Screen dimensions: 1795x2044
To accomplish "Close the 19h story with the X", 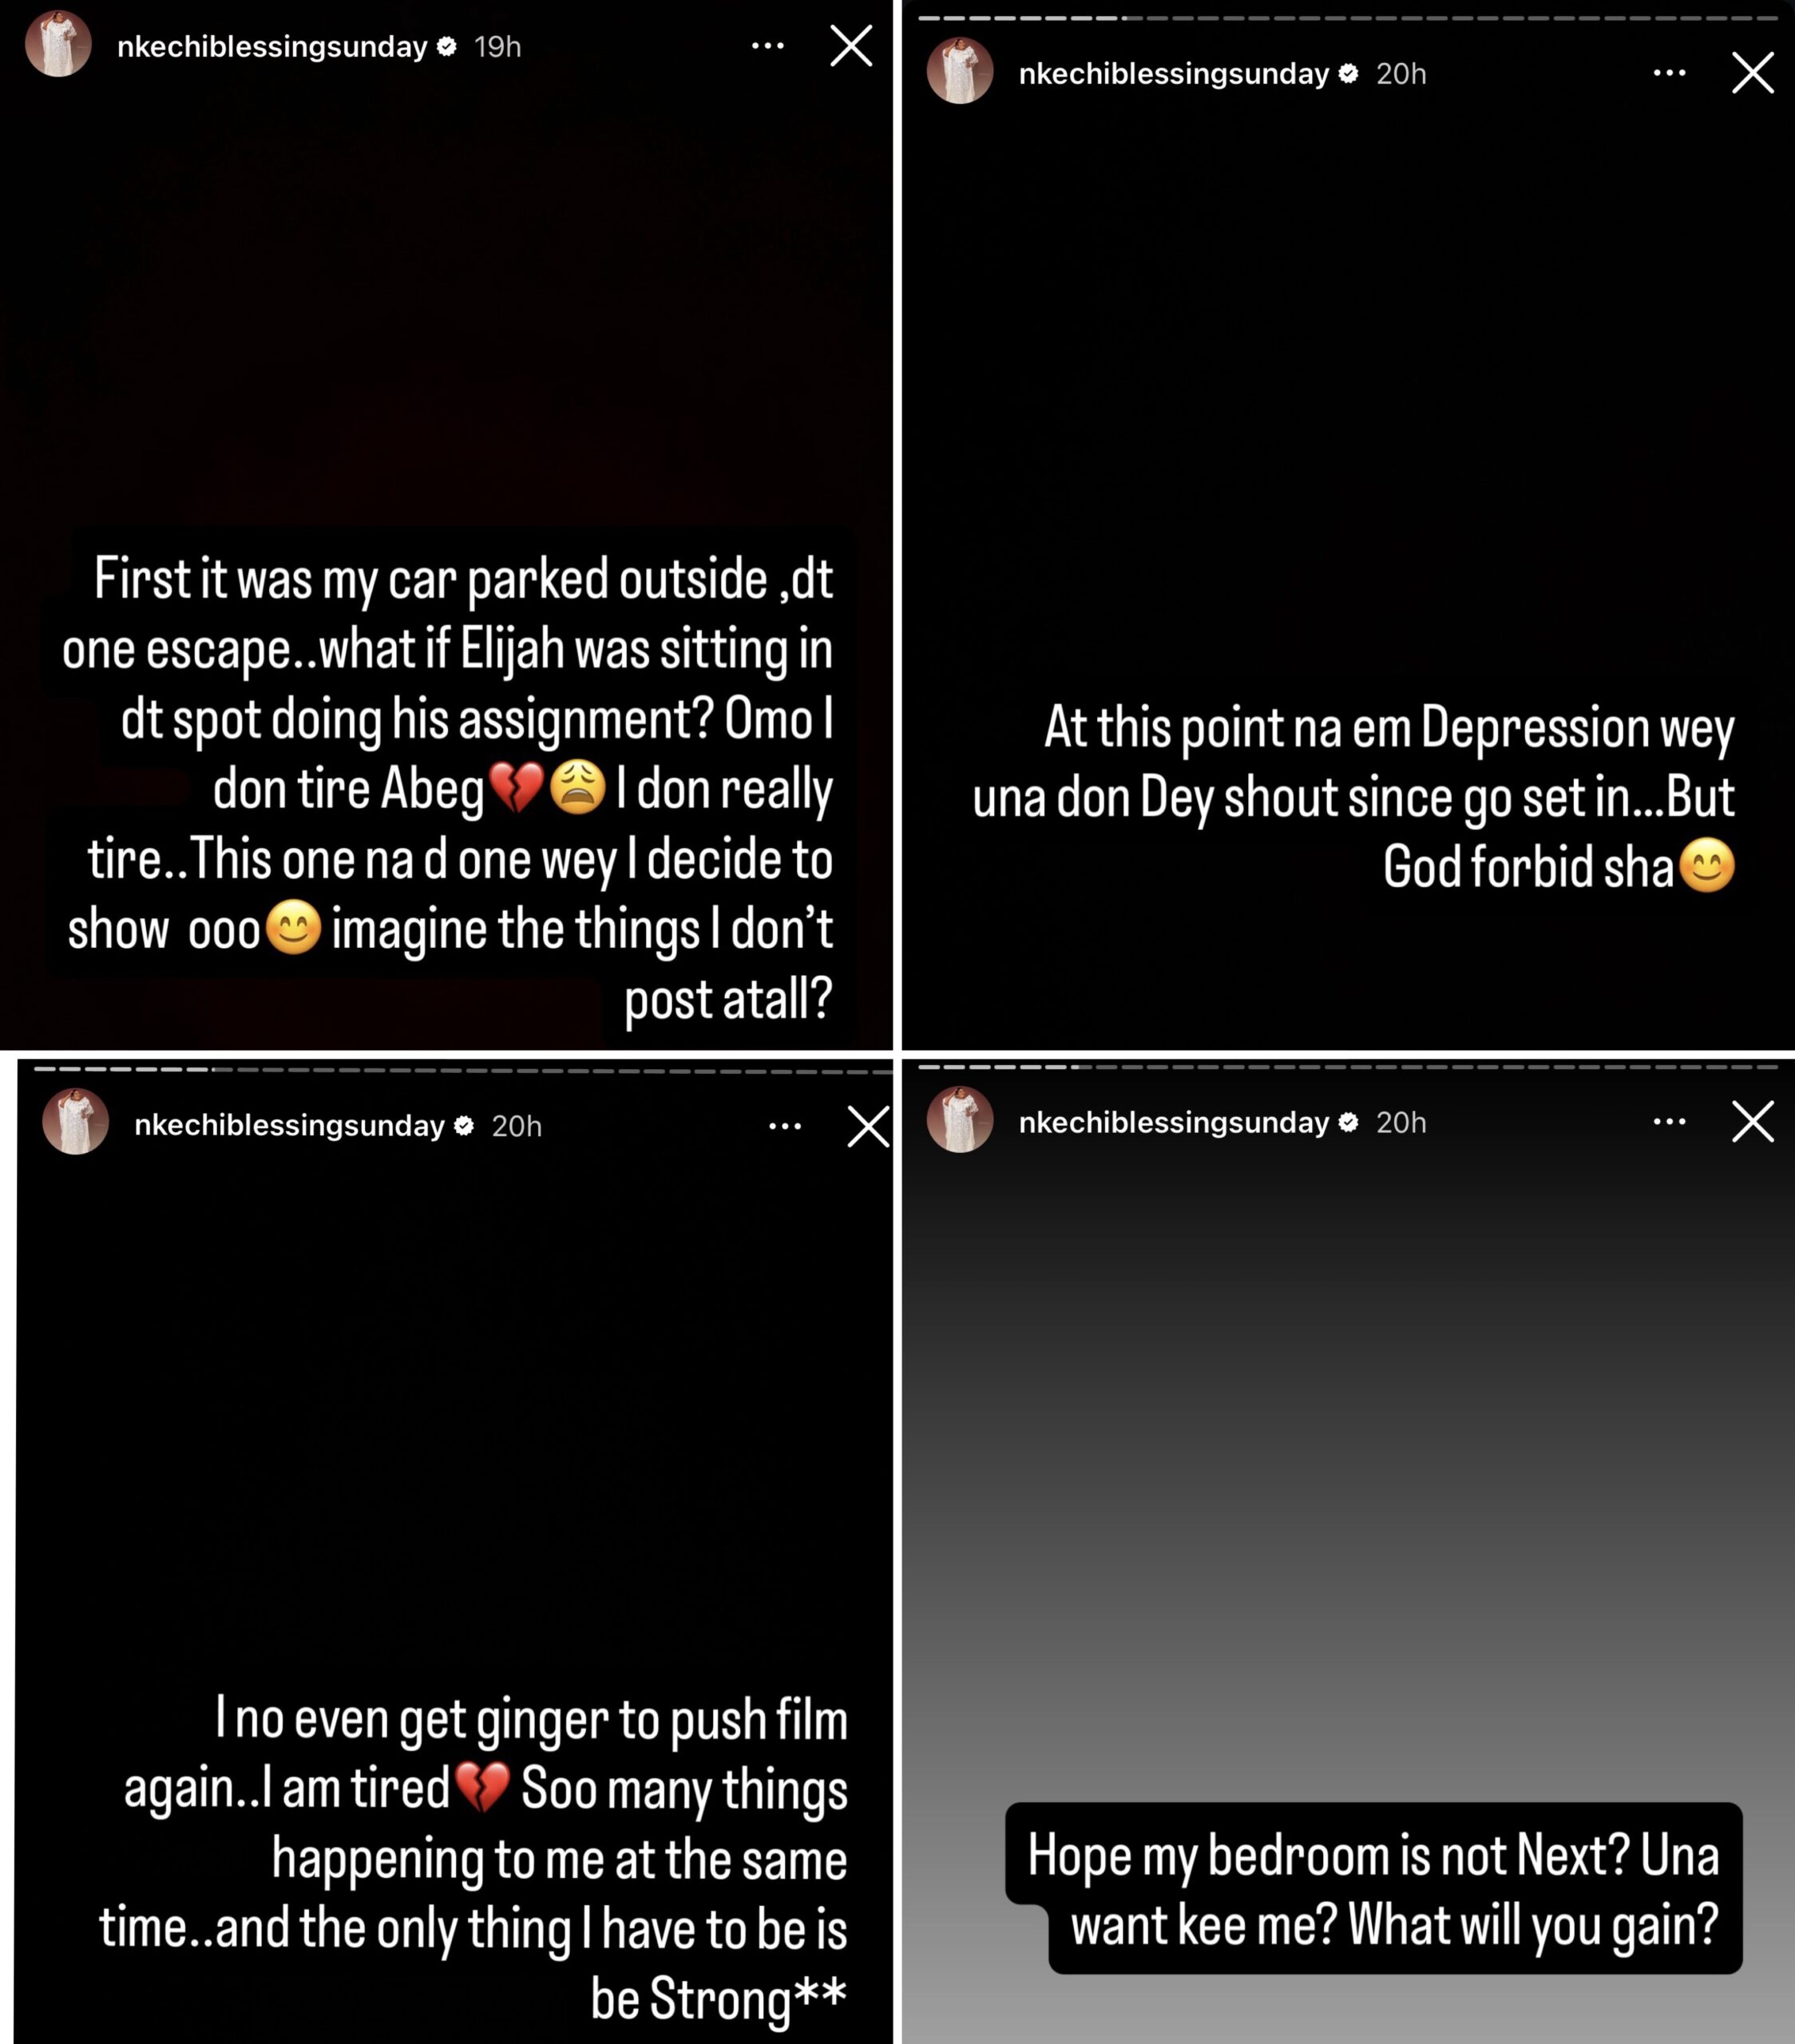I will 851,46.
